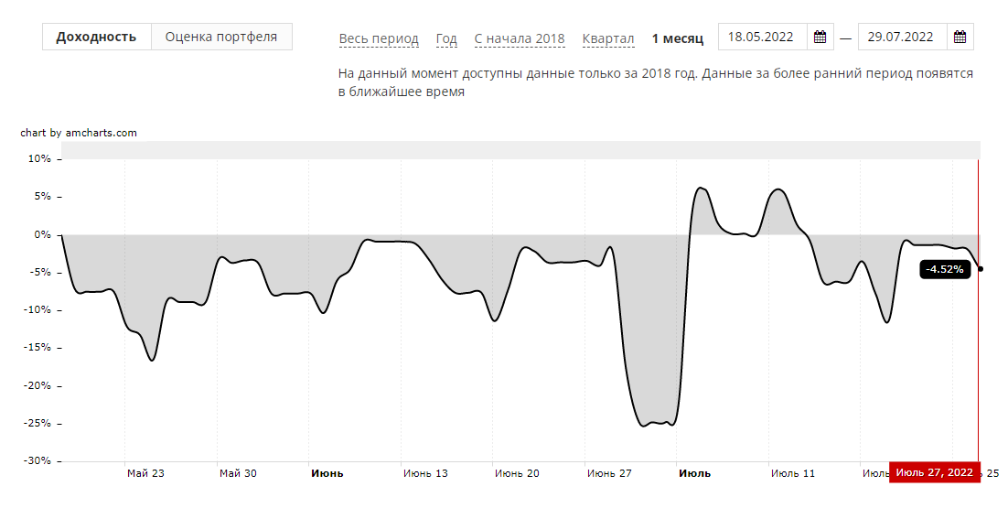Click the -4.52% value balloon
Viewport: 1008px width, 508px height.
click(945, 269)
